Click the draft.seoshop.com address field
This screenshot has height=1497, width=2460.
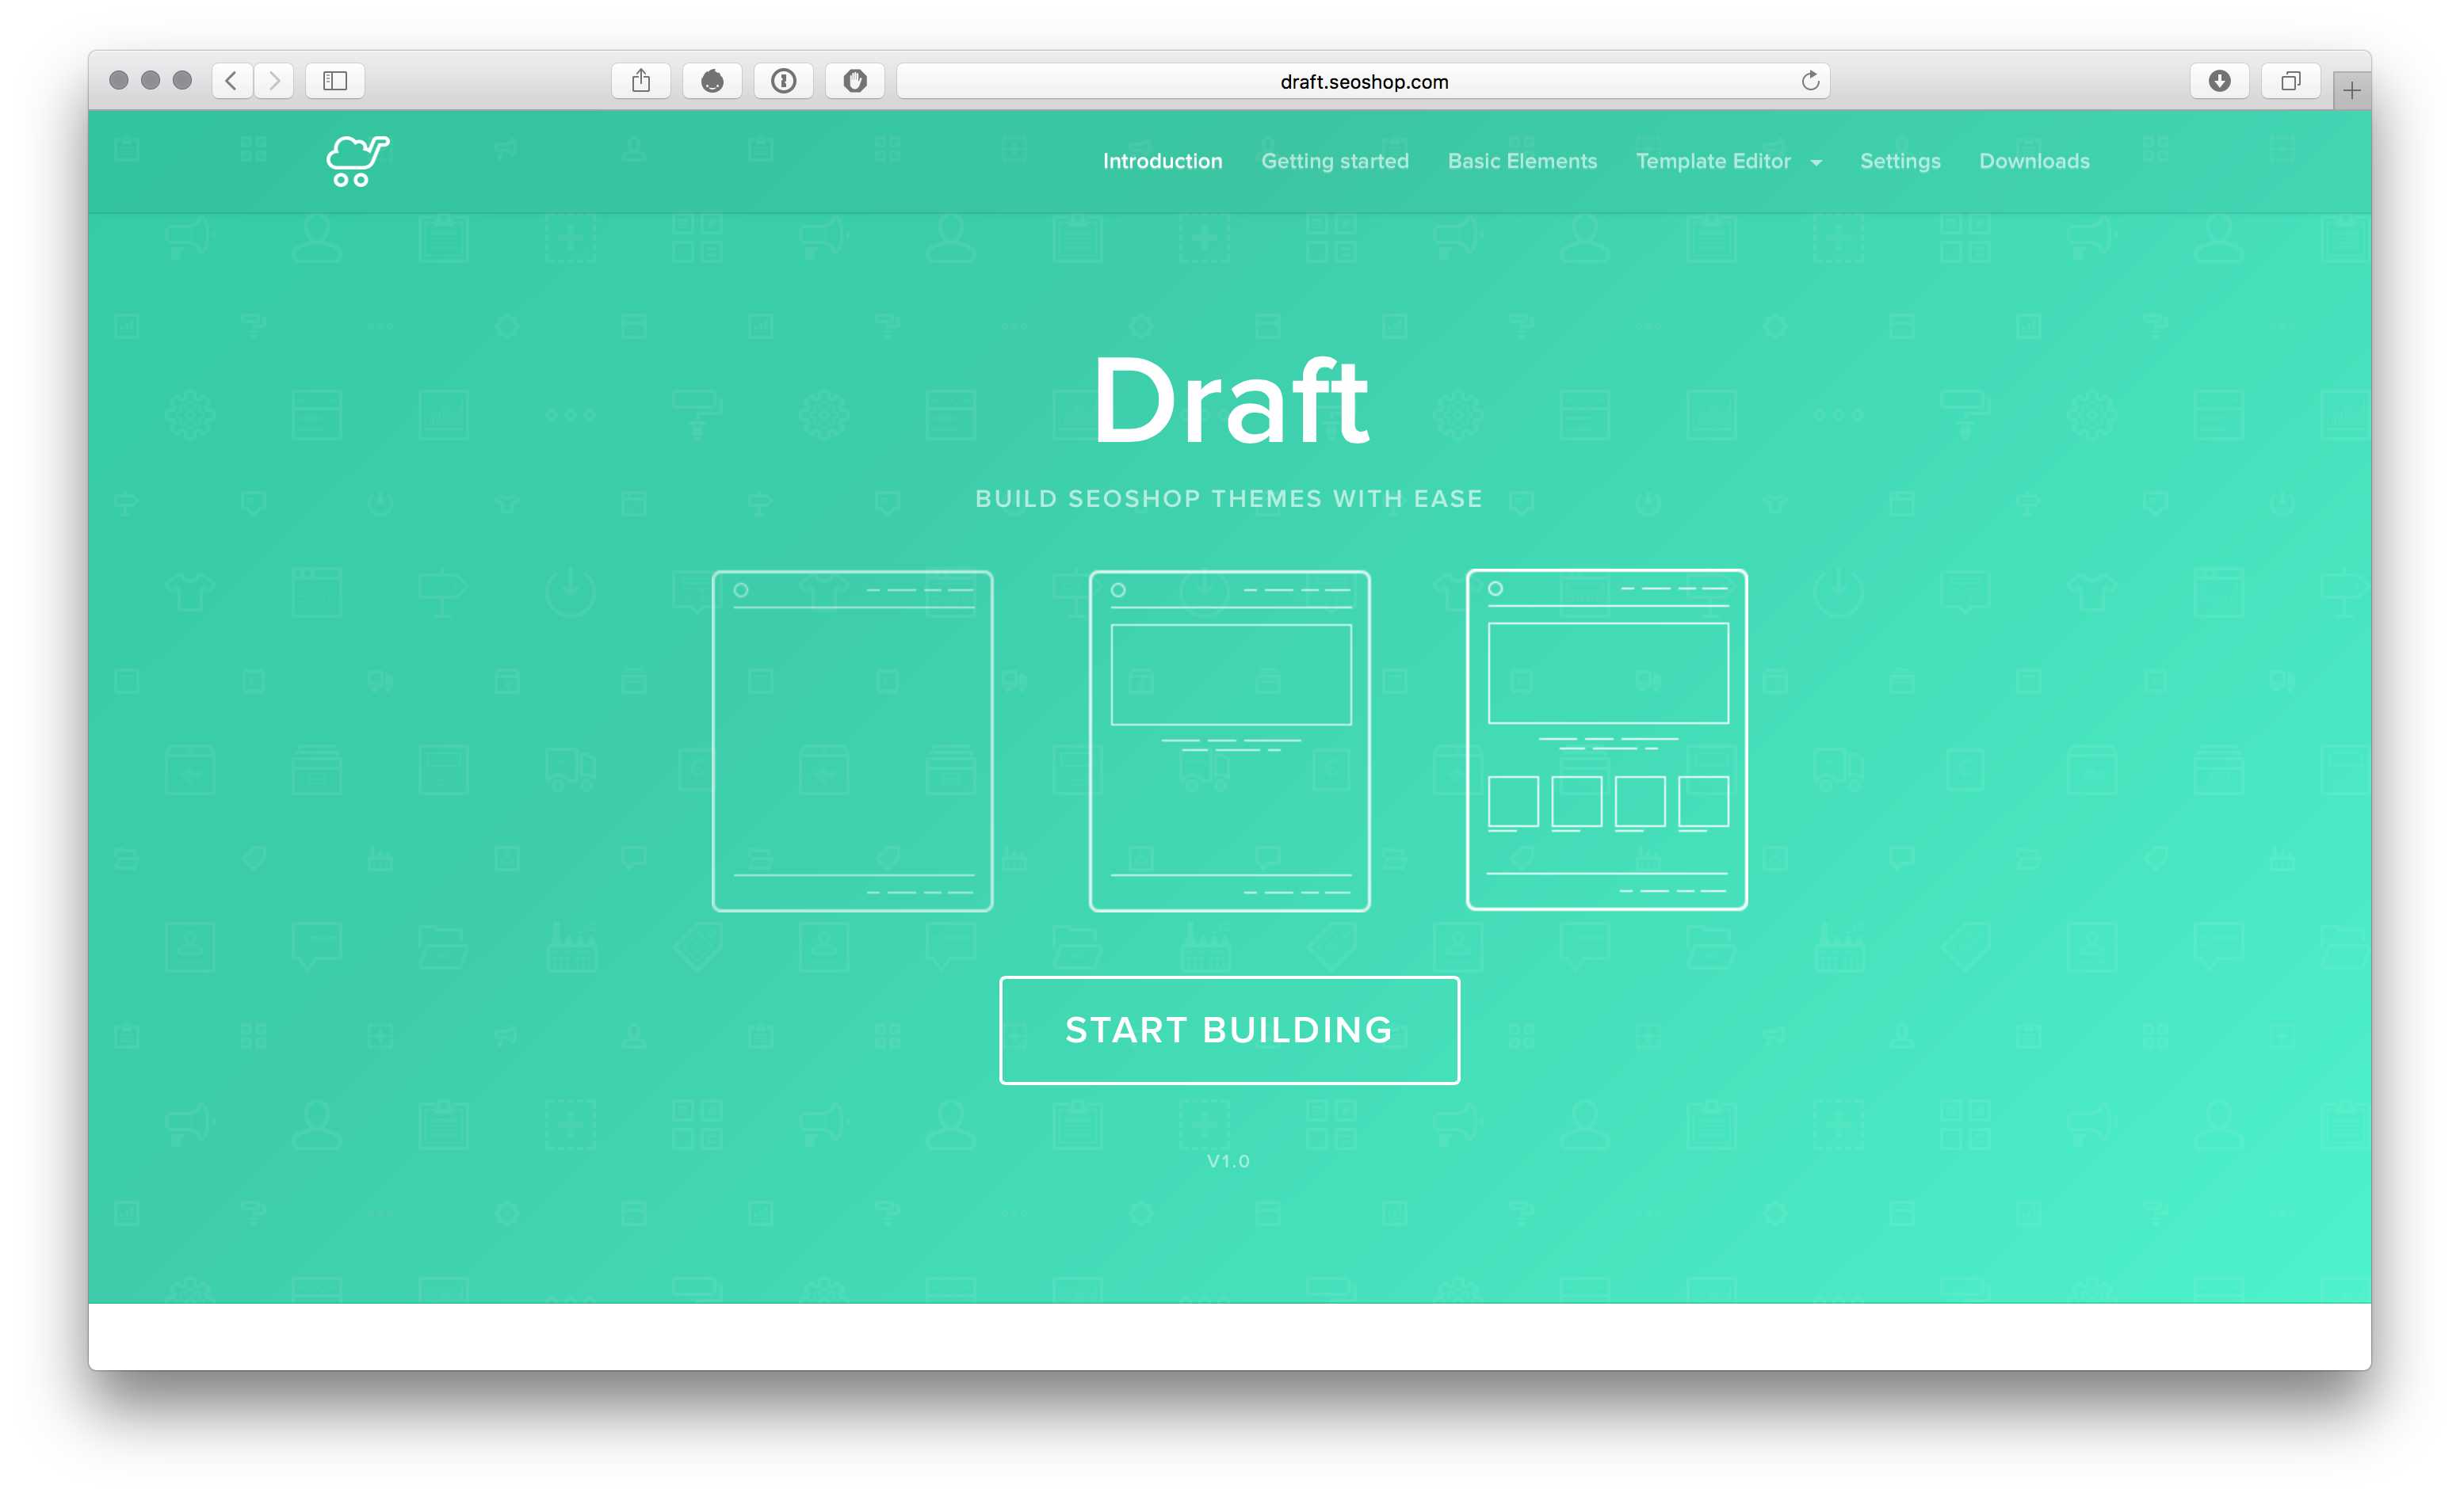[x=1364, y=81]
